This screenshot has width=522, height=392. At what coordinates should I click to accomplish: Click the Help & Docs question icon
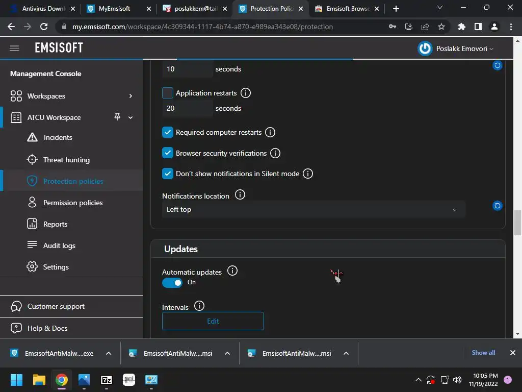click(x=16, y=328)
